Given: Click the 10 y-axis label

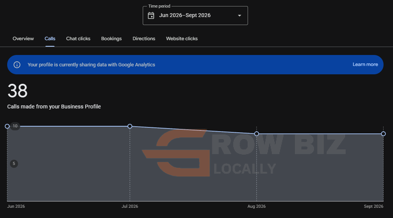Looking at the screenshot, I should pos(15,126).
